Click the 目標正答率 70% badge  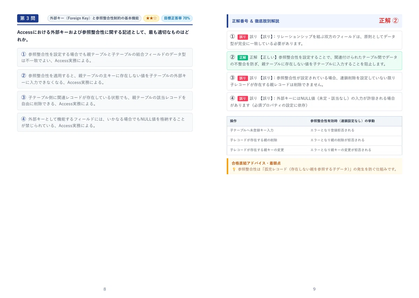click(x=177, y=18)
